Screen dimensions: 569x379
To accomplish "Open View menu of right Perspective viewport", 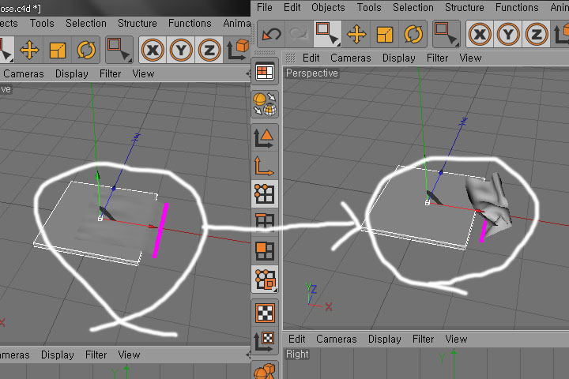I will (470, 58).
